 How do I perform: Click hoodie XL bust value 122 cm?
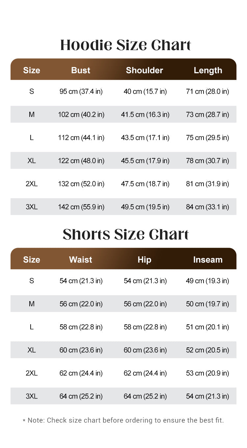pyautogui.click(x=81, y=161)
